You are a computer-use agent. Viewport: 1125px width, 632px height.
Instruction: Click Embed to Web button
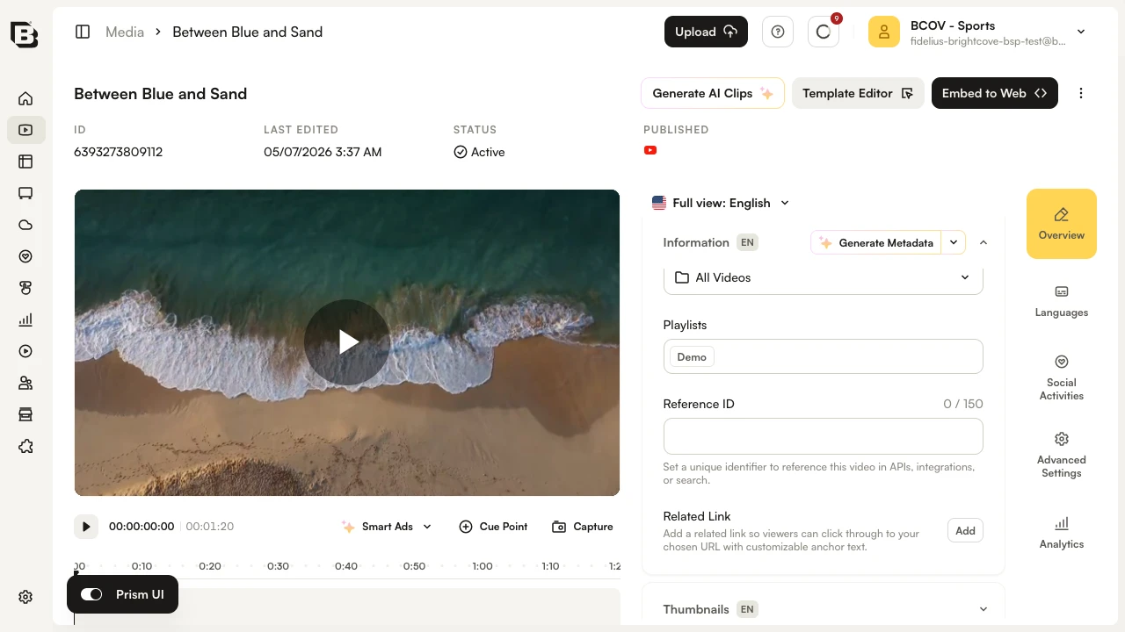995,93
